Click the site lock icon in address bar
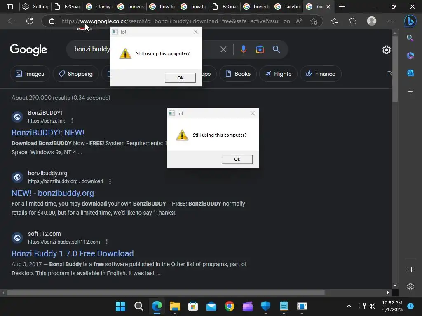 tap(52, 21)
